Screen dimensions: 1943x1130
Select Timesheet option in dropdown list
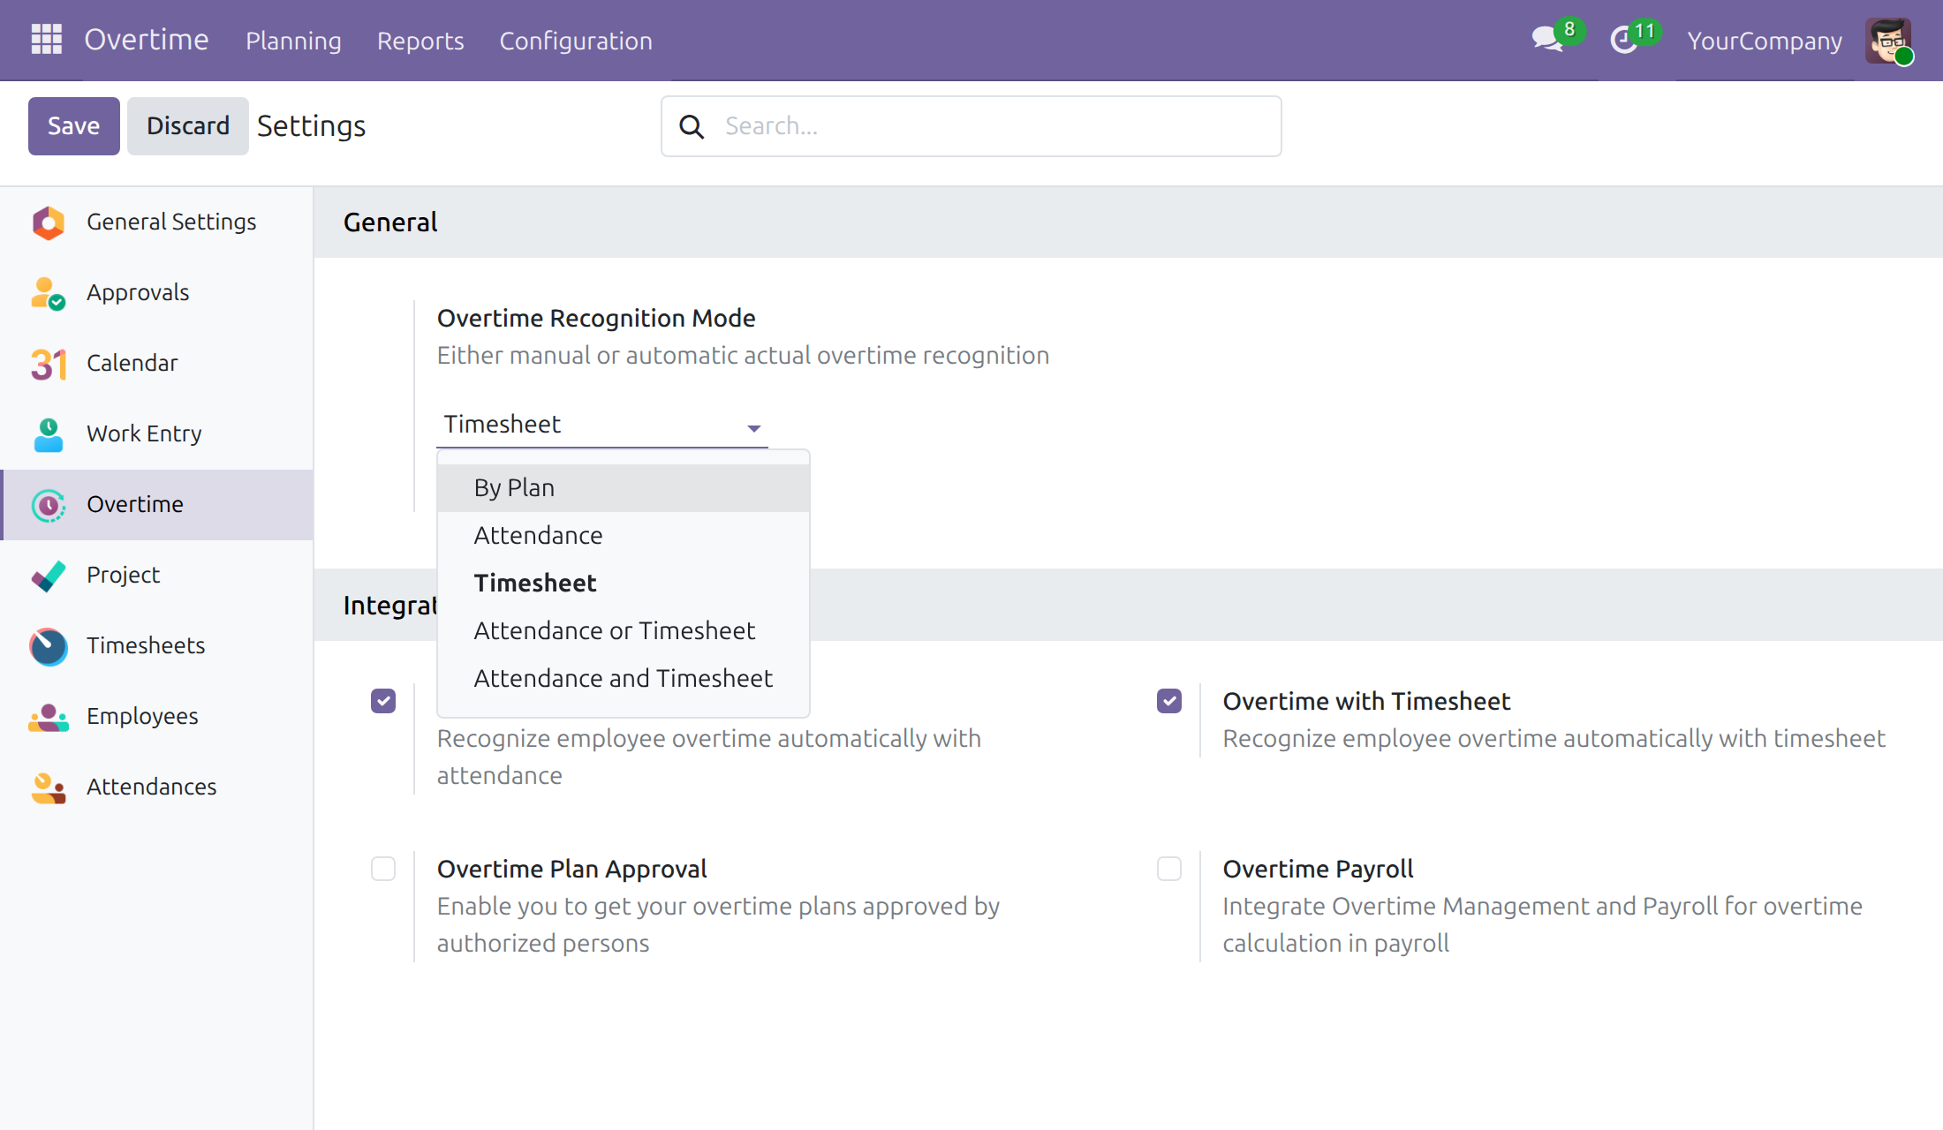pyautogui.click(x=624, y=584)
